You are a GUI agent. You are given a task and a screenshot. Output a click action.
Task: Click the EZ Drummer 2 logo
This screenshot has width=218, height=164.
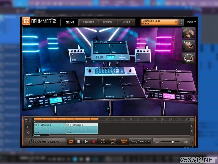pos(39,21)
